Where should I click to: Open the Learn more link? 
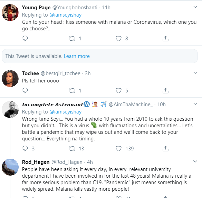click(x=77, y=56)
